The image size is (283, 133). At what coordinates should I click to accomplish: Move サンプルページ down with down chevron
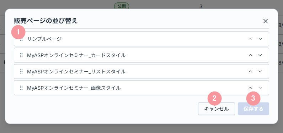click(260, 39)
